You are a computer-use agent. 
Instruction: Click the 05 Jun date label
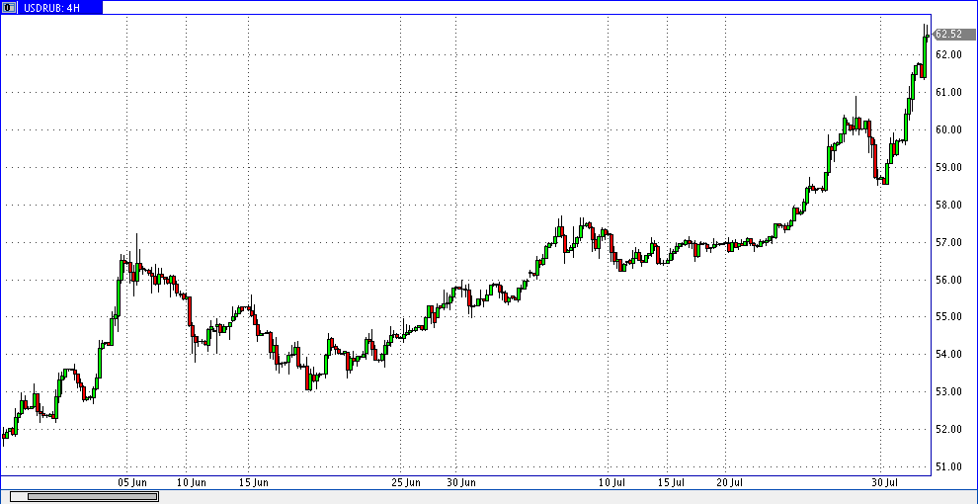coord(132,483)
